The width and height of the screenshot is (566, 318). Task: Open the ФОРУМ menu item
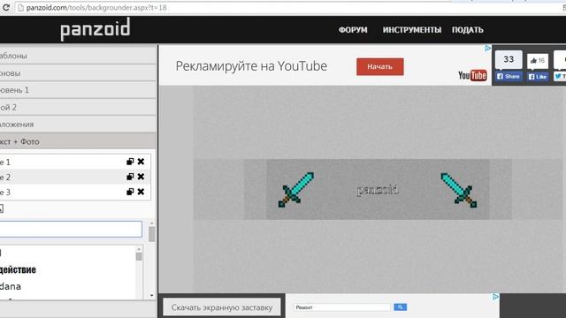pyautogui.click(x=353, y=30)
